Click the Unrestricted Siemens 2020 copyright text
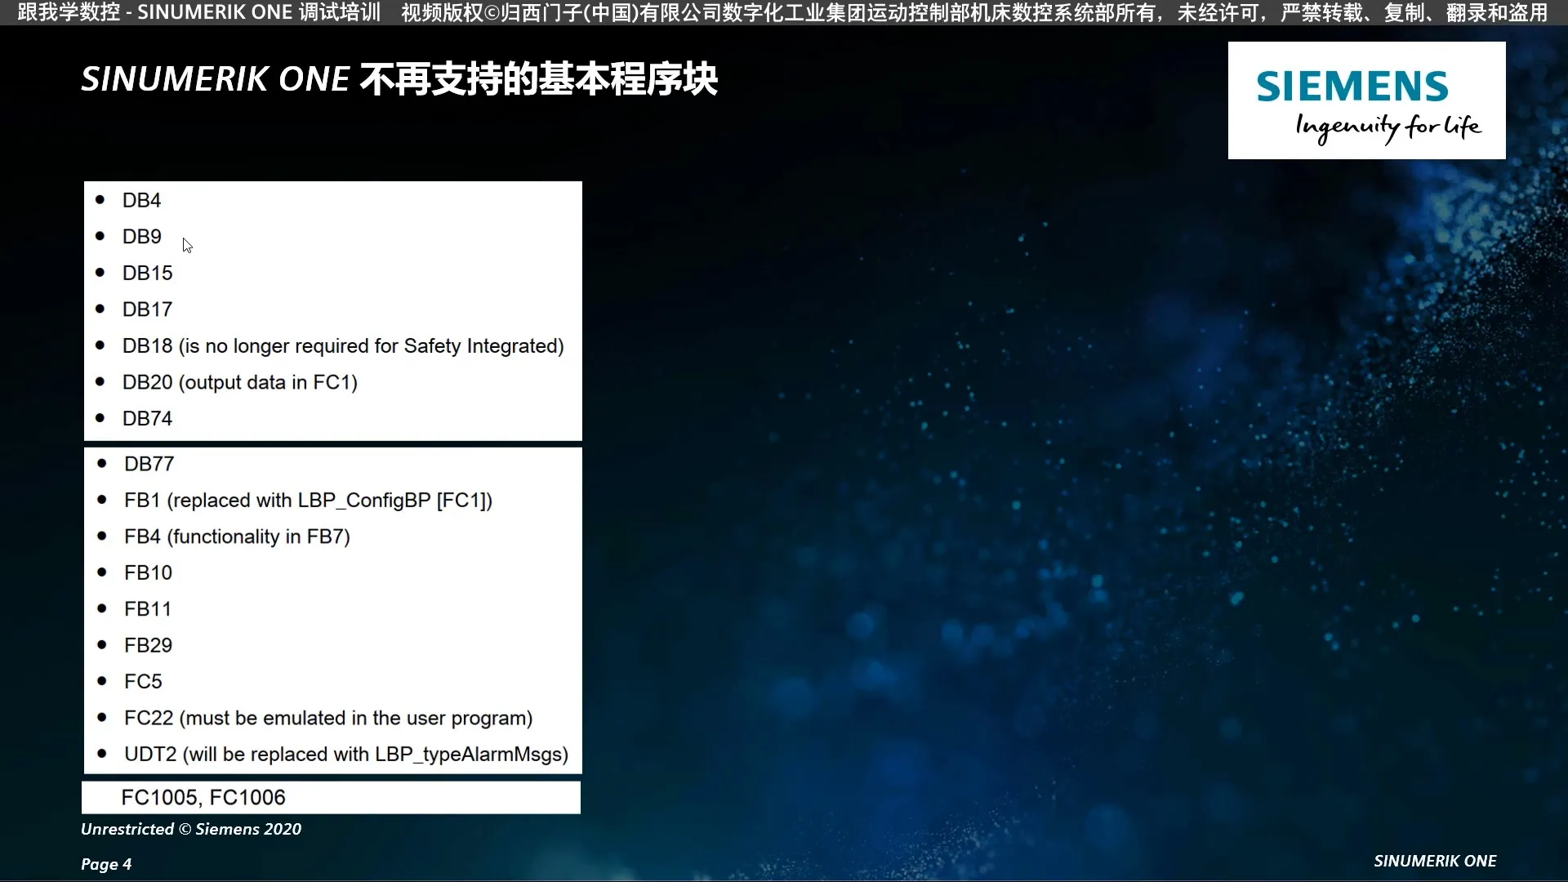 [x=190, y=829]
